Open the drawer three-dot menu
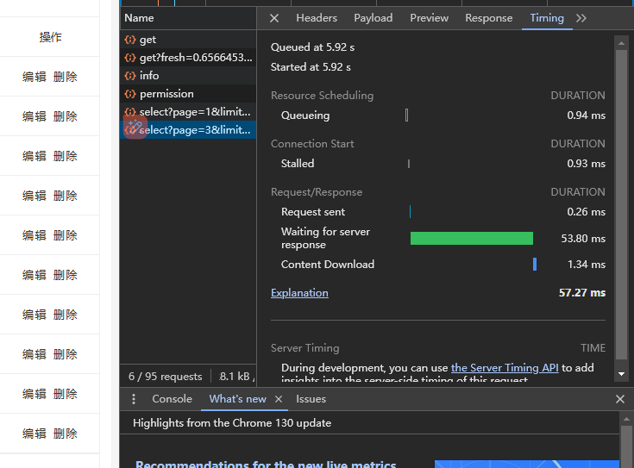 tap(134, 399)
